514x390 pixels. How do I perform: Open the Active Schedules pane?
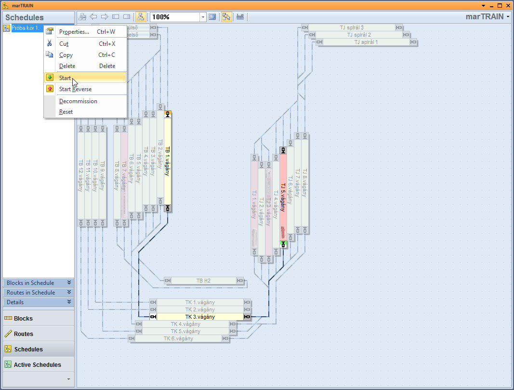37,365
